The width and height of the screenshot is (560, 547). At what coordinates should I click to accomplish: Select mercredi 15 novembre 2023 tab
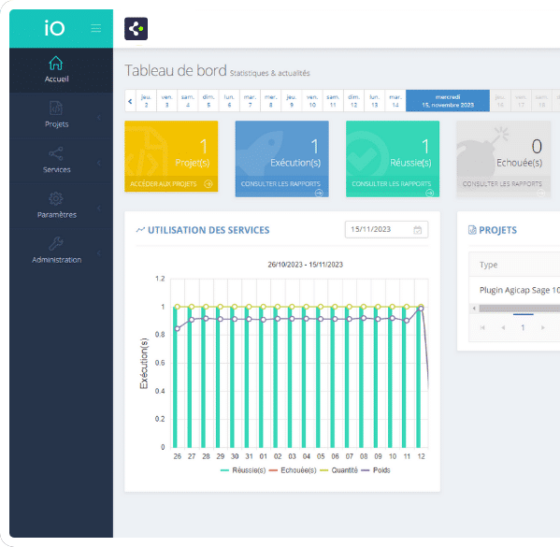click(448, 101)
